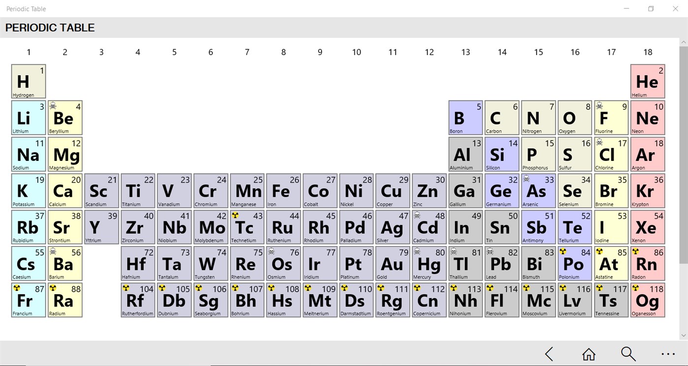Click the Mercury element tile
This screenshot has height=366, width=688.
429,263
